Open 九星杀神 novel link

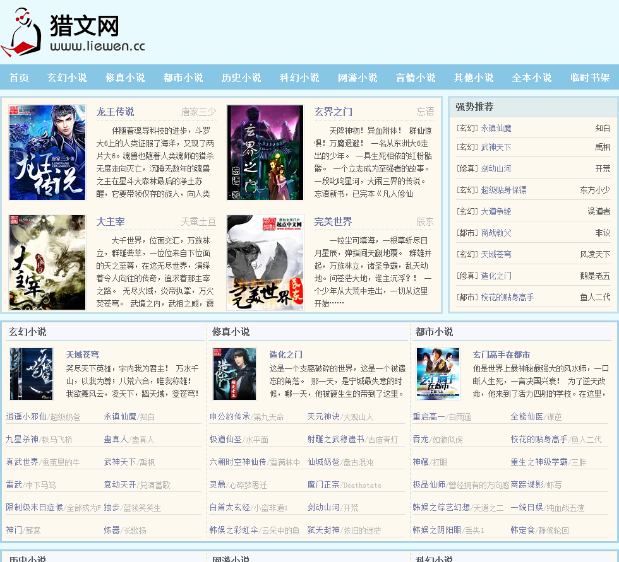(x=21, y=440)
